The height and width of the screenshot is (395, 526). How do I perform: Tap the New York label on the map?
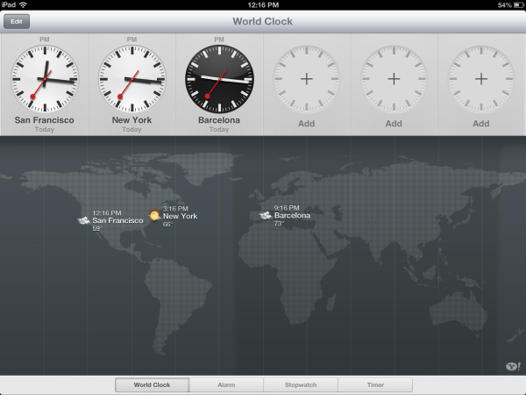[180, 216]
